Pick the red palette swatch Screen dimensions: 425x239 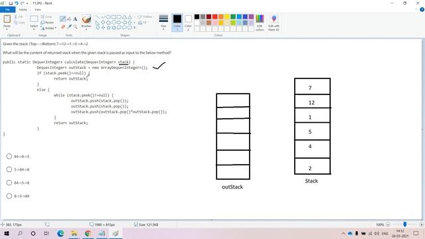tap(215, 17)
